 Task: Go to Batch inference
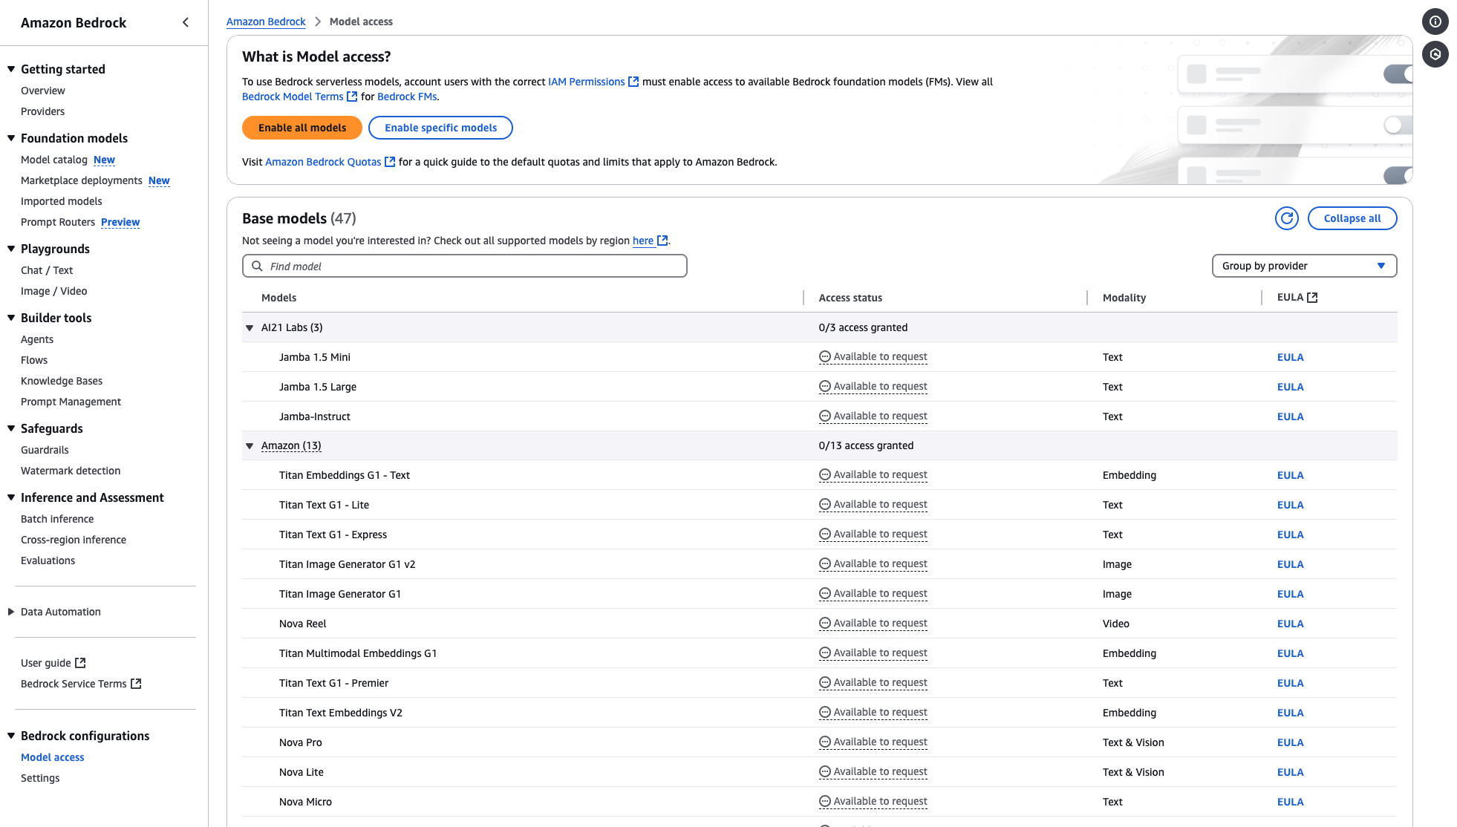coord(57,519)
